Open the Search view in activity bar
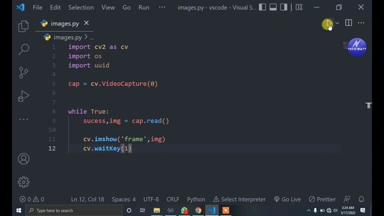The image size is (384, 216). point(23,49)
